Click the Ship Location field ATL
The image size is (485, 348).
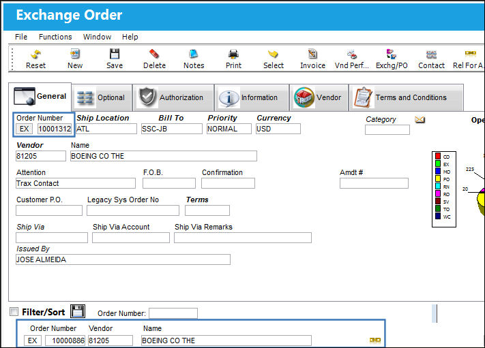(x=106, y=129)
